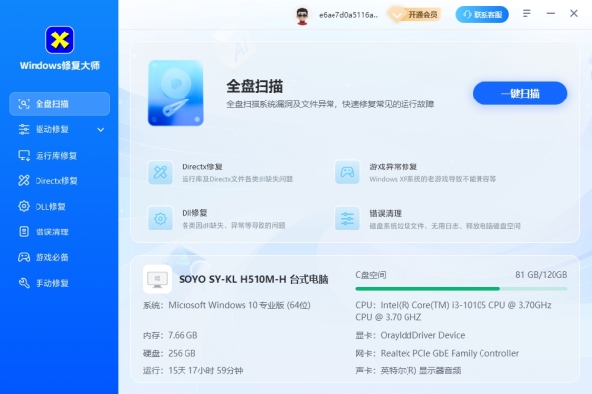Open 运行库修复 in the sidebar
The image size is (592, 394).
(x=59, y=156)
